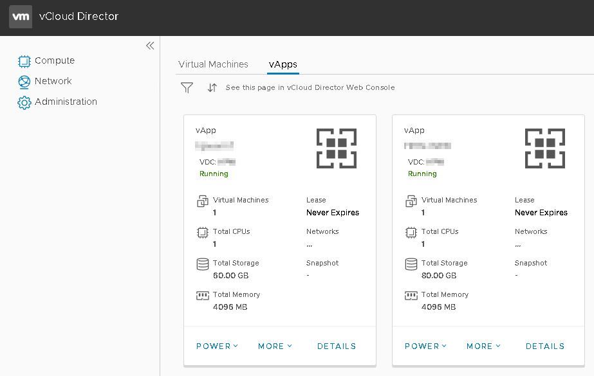
Task: Open Administration via its gear icon
Action: tap(24, 102)
